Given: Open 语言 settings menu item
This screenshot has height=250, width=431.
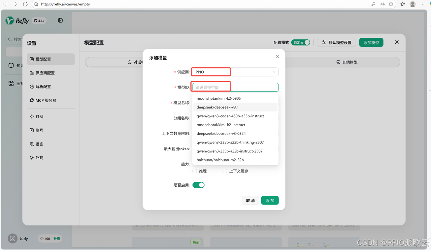Looking at the screenshot, I should pyautogui.click(x=51, y=144).
